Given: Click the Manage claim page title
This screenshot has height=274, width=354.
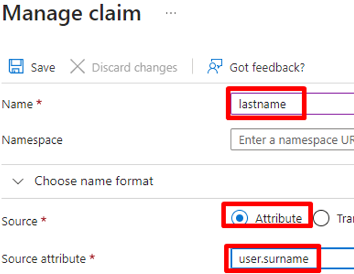Looking at the screenshot, I should point(71,13).
